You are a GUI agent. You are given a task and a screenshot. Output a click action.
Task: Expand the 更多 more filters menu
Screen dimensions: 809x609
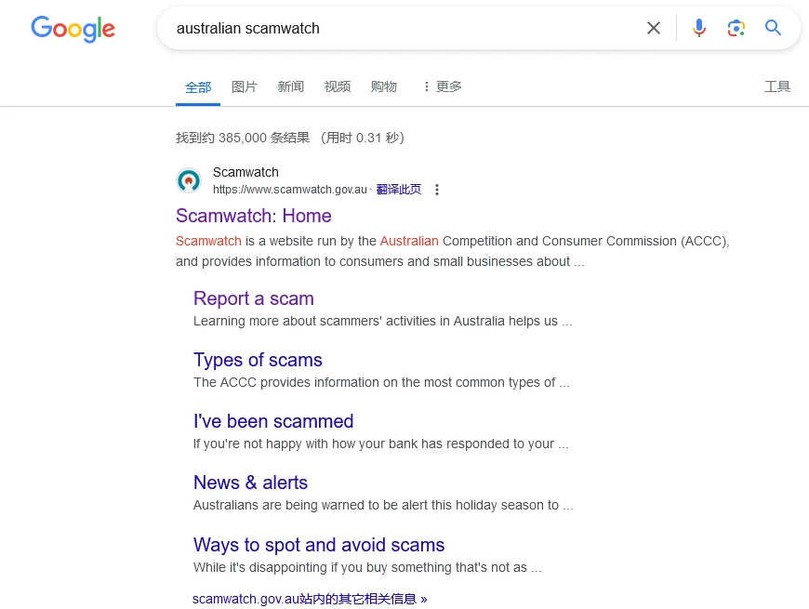coord(442,86)
